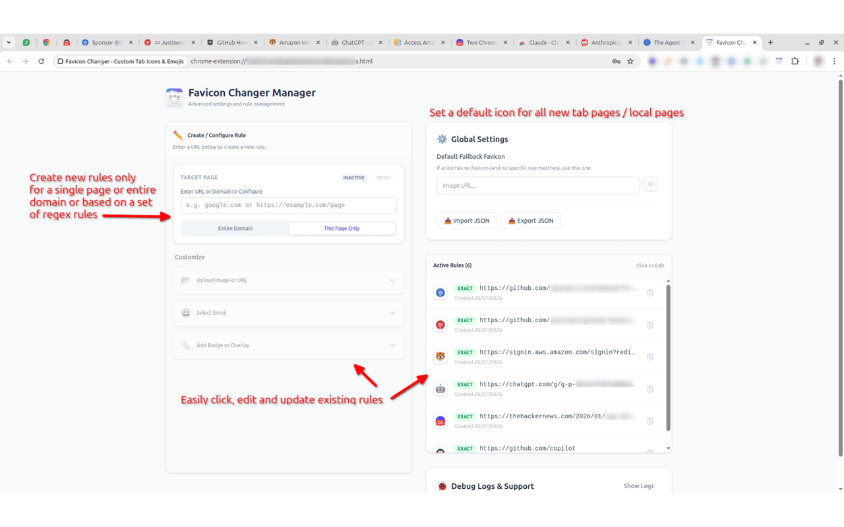Click the page vertical scrollbar
844x527 pixels.
(x=840, y=268)
